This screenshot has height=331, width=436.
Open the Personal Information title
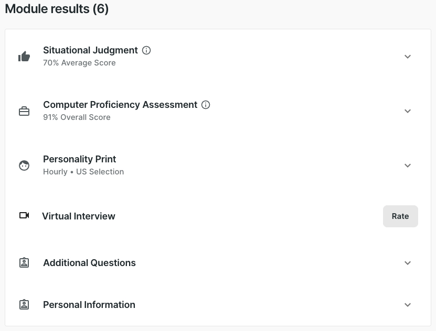(89, 305)
